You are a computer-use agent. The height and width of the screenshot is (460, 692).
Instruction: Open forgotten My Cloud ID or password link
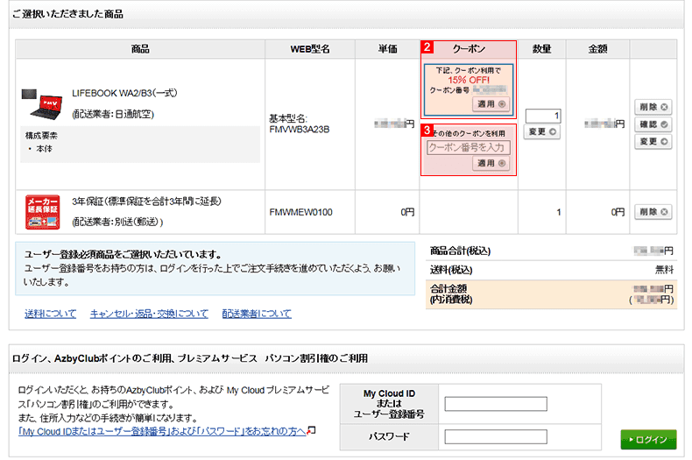coord(162,432)
